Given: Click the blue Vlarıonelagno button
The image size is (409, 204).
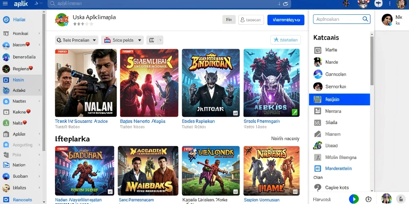Looking at the screenshot, I should 286,20.
